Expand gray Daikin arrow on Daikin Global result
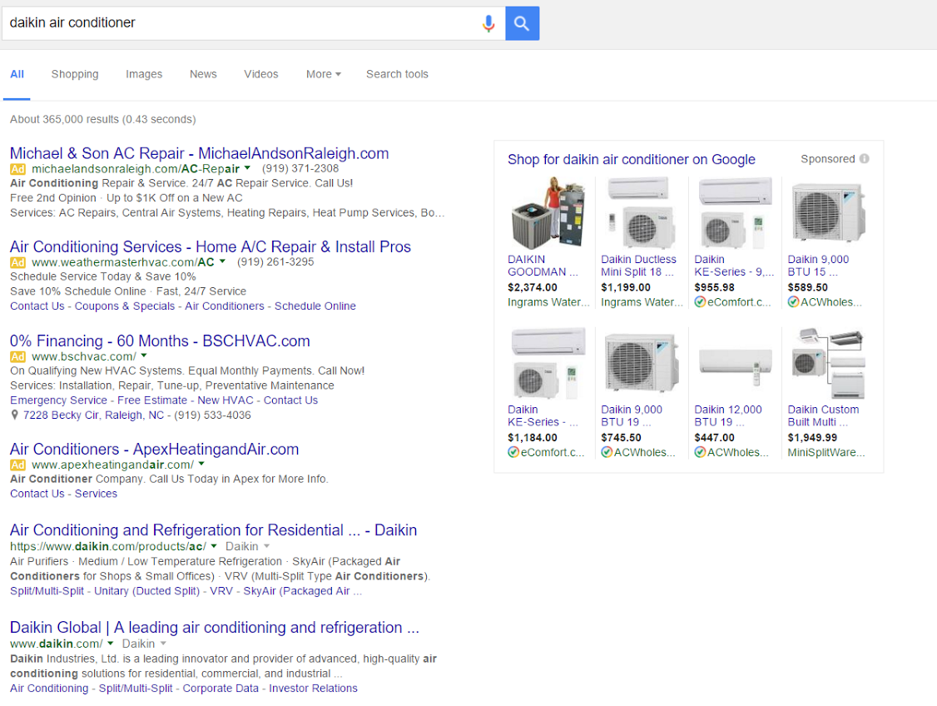This screenshot has width=937, height=706. point(163,644)
